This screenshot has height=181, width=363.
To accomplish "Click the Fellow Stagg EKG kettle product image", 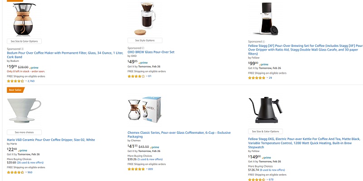I will [265, 110].
